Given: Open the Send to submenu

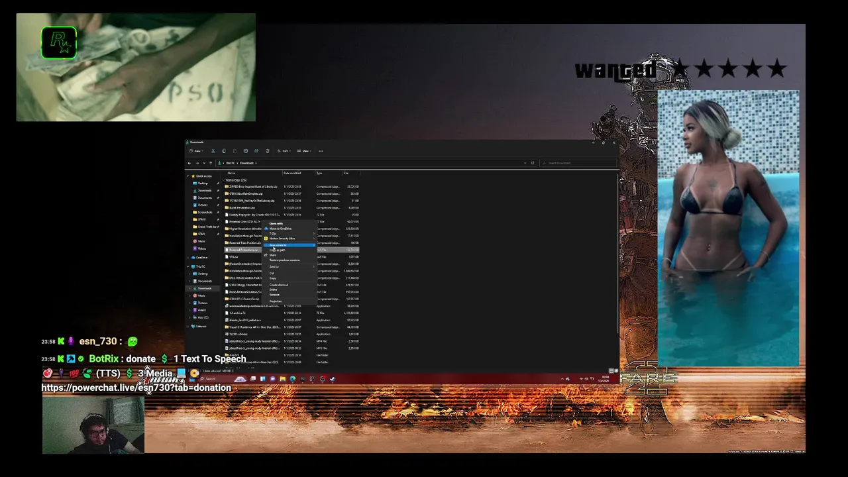Looking at the screenshot, I should click(289, 266).
